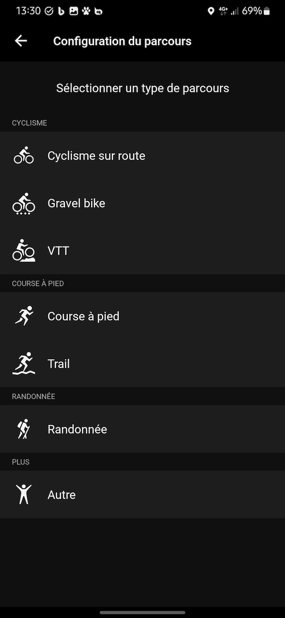Viewport: 285px width, 618px height.
Task: Select Cyclisme sur route course type
Action: click(142, 156)
